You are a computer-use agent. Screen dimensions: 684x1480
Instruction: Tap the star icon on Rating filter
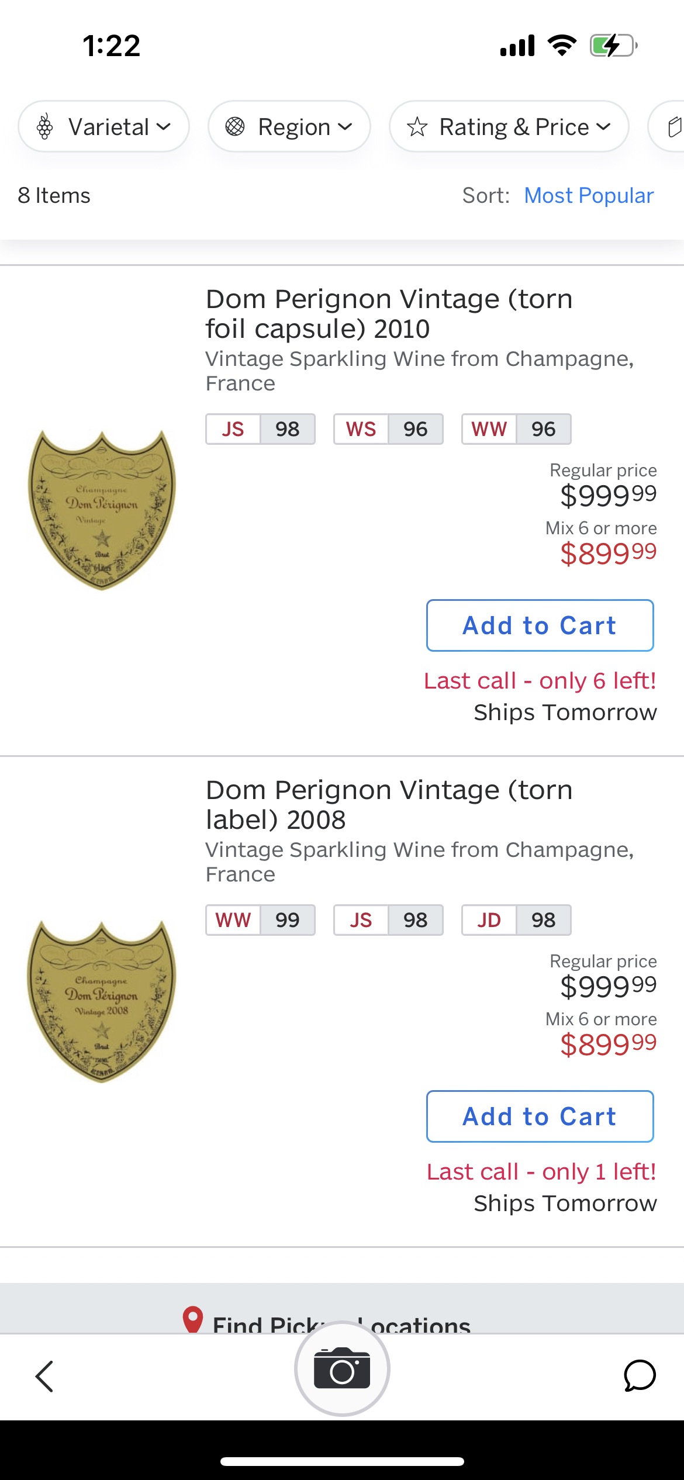[x=417, y=127]
